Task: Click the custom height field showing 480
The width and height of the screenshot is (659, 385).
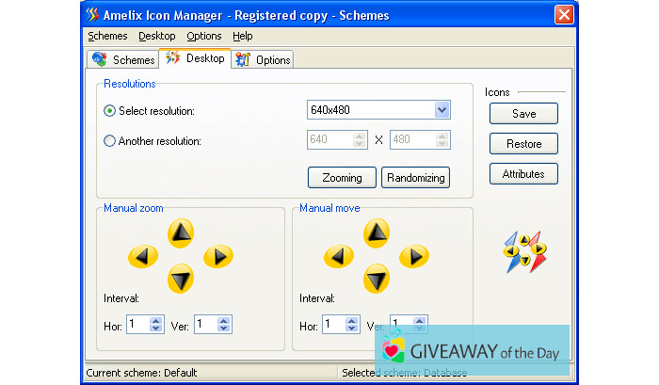Action: (412, 139)
